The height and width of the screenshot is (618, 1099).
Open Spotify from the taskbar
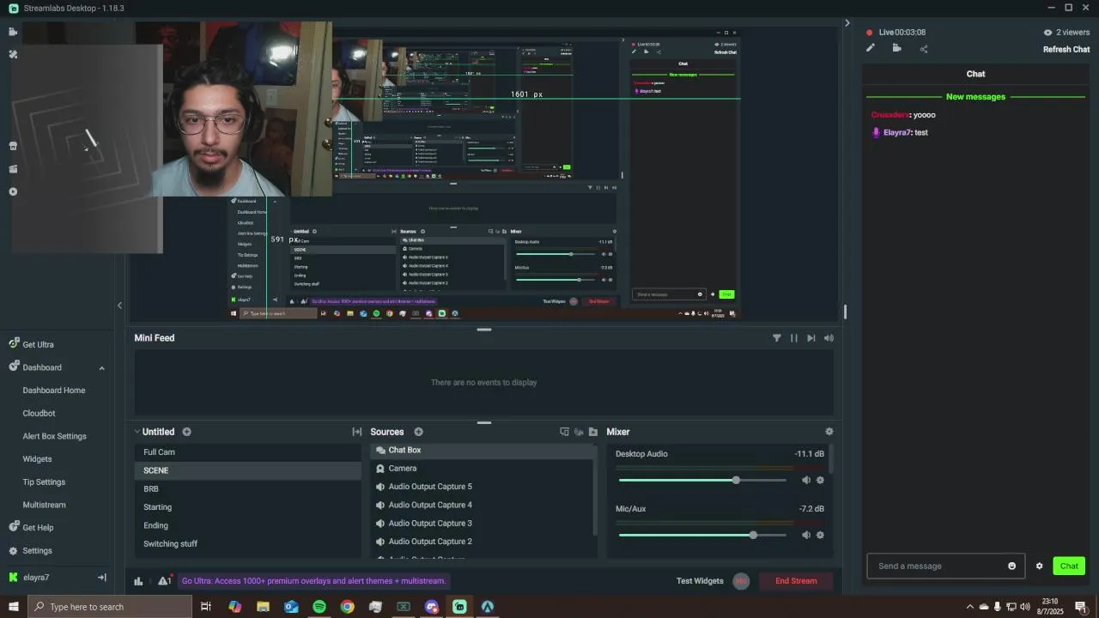319,607
